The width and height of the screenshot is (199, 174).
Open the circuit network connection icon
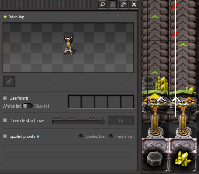click(x=113, y=4)
